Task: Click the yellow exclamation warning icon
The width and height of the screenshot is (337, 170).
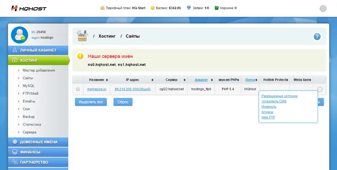Action: pyautogui.click(x=80, y=56)
